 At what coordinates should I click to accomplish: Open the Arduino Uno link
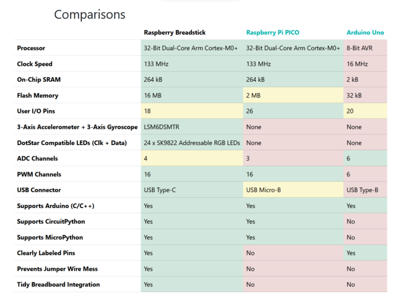pyautogui.click(x=365, y=32)
